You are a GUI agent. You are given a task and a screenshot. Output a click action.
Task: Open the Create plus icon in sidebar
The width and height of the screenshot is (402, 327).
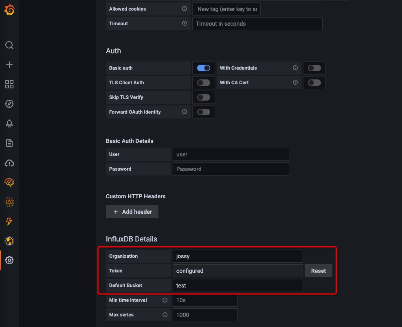click(x=9, y=65)
